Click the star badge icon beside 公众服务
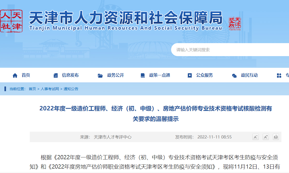 [x=190, y=76]
